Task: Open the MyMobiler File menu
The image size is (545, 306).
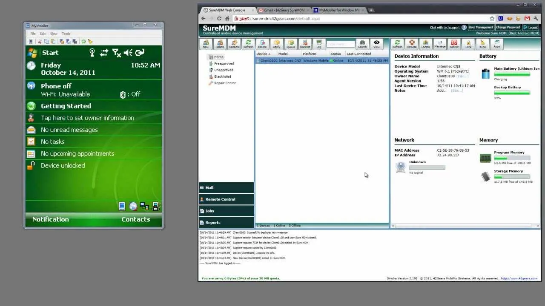Action: click(33, 34)
